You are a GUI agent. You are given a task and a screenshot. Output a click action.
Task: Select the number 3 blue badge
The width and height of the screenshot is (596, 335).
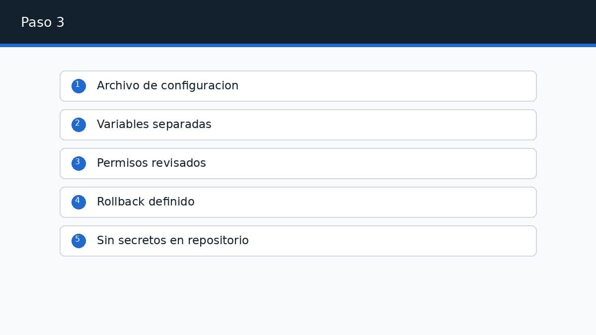click(78, 163)
